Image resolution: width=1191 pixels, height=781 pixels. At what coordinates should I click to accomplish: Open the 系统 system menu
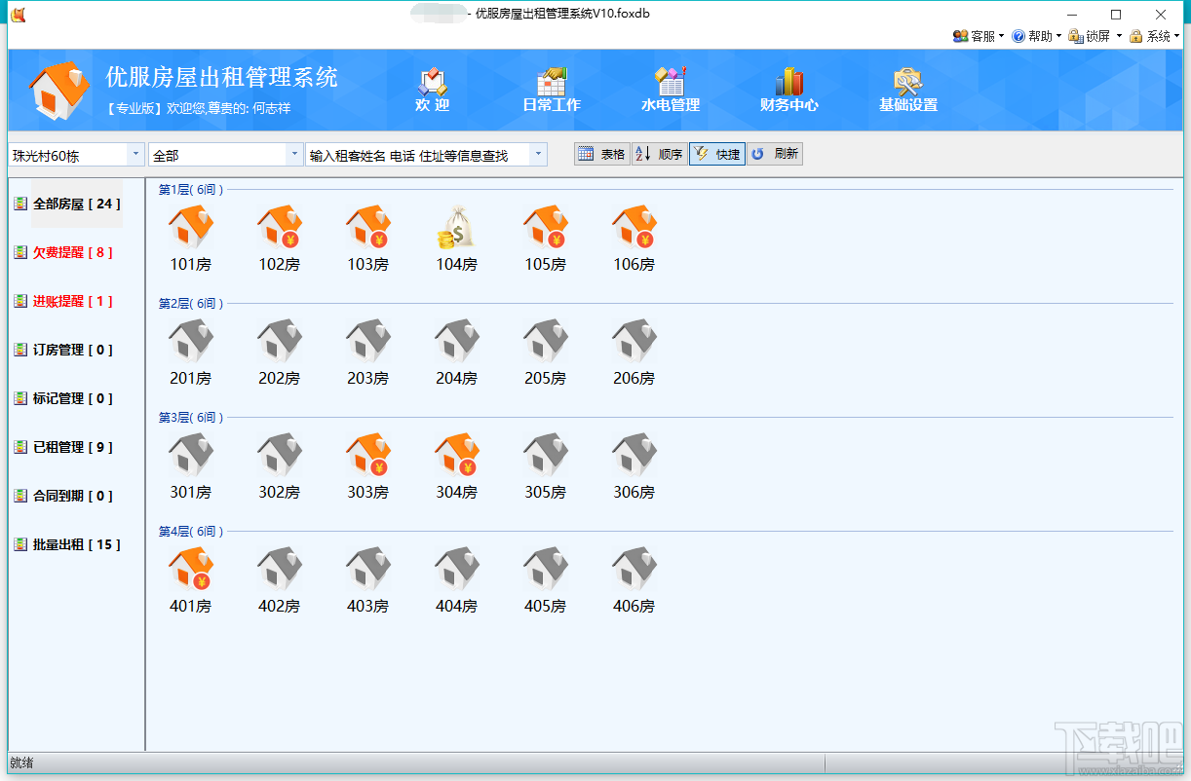(x=1154, y=36)
